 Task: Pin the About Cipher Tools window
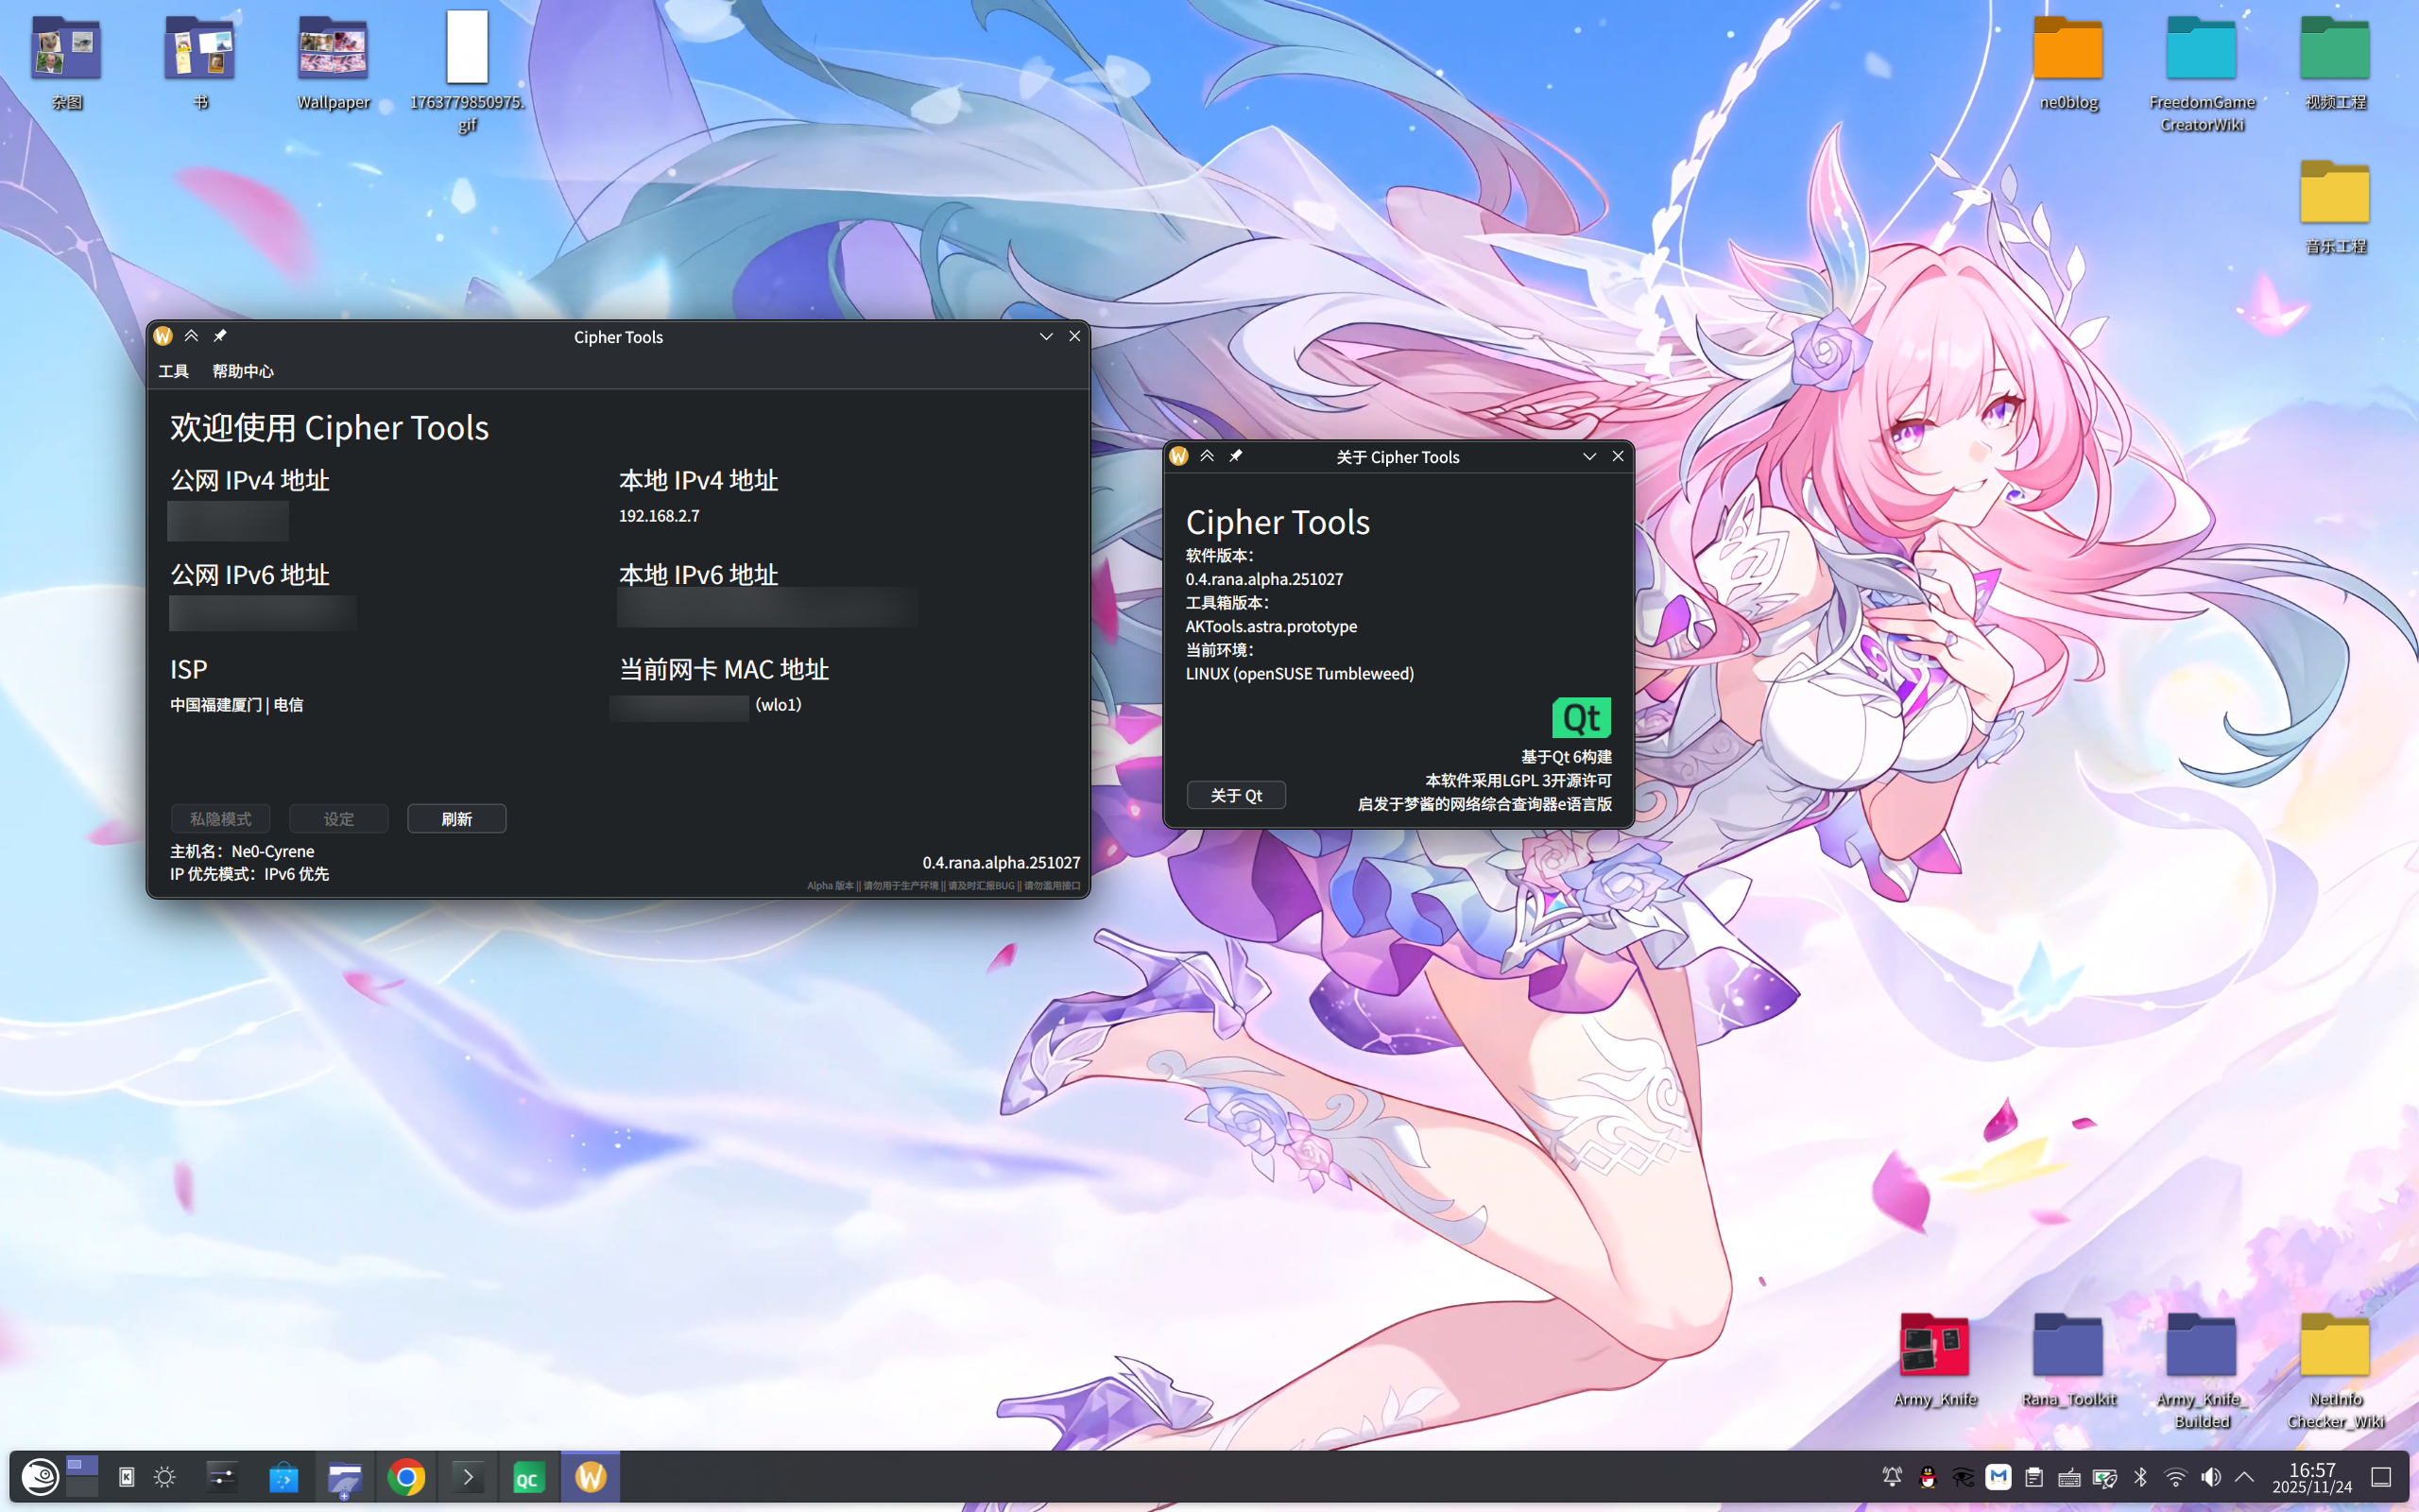click(1237, 456)
